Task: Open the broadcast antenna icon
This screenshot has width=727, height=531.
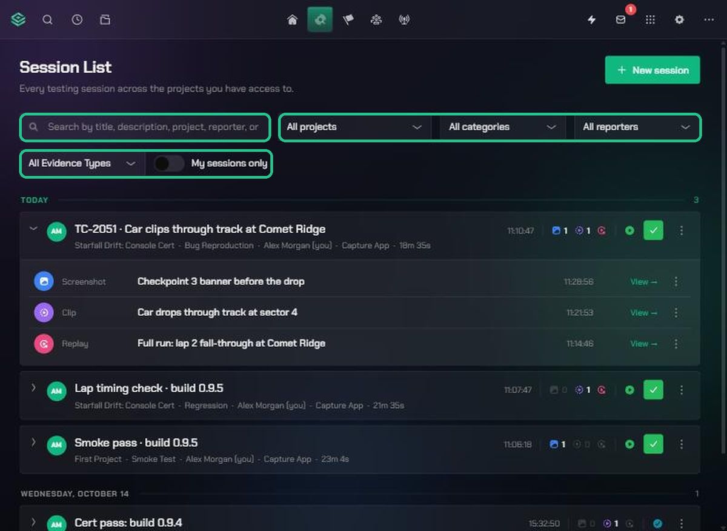Action: tap(404, 20)
